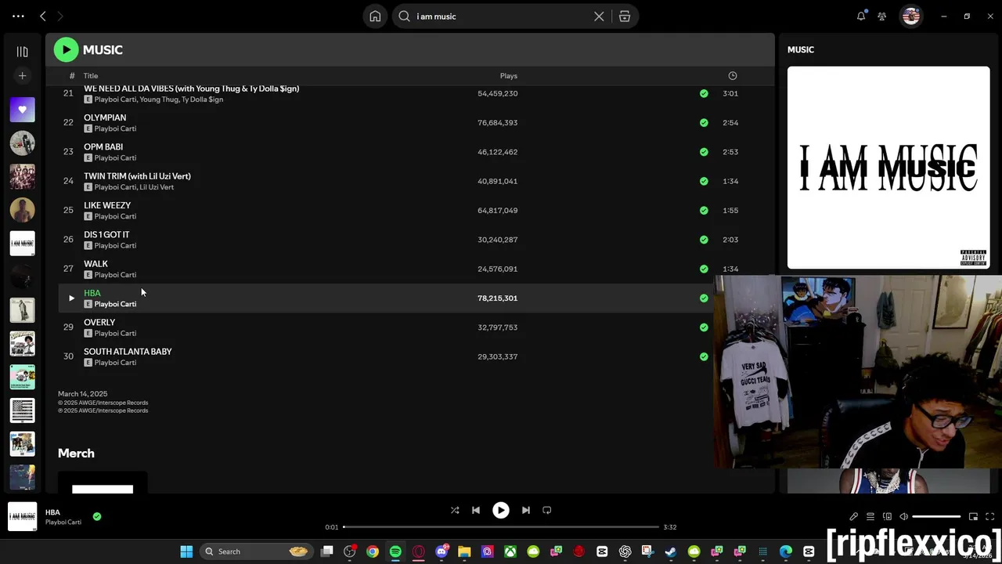Open the notifications bell

pyautogui.click(x=861, y=16)
